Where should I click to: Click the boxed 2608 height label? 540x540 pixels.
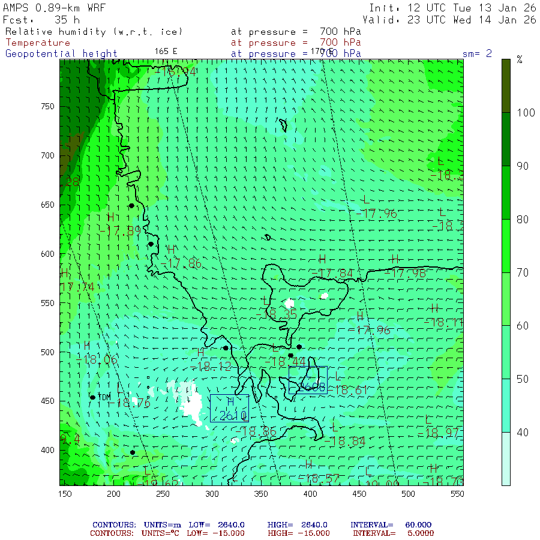pyautogui.click(x=308, y=380)
